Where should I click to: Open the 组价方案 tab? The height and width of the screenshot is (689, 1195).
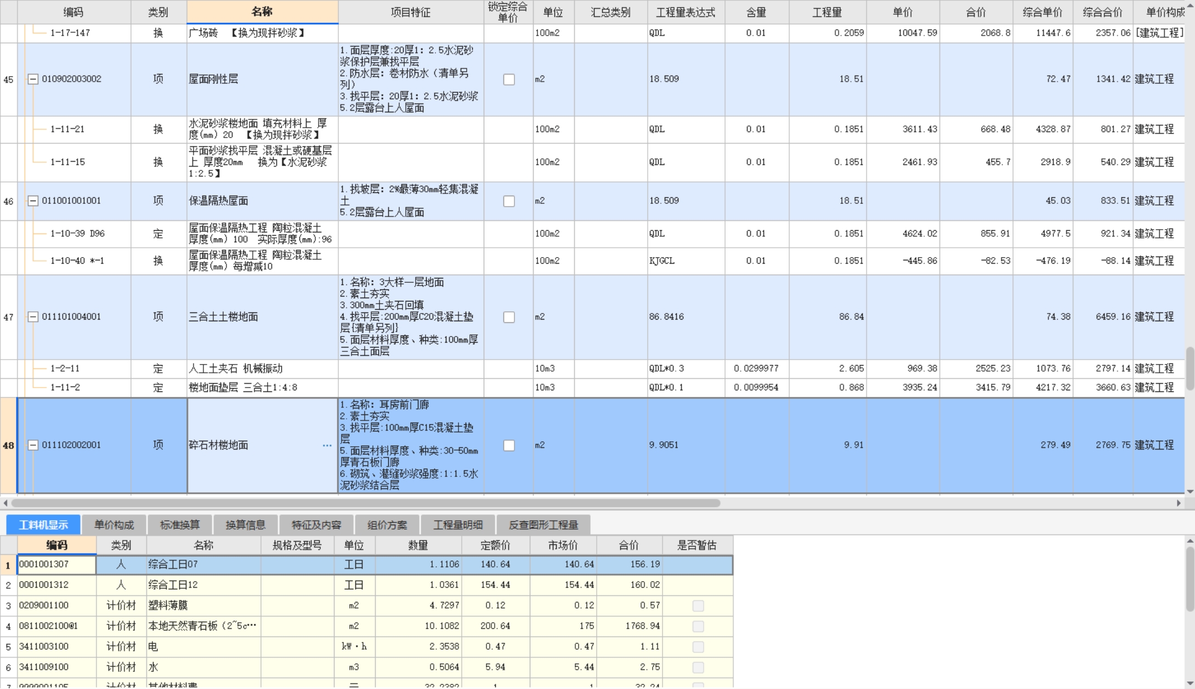coord(387,525)
